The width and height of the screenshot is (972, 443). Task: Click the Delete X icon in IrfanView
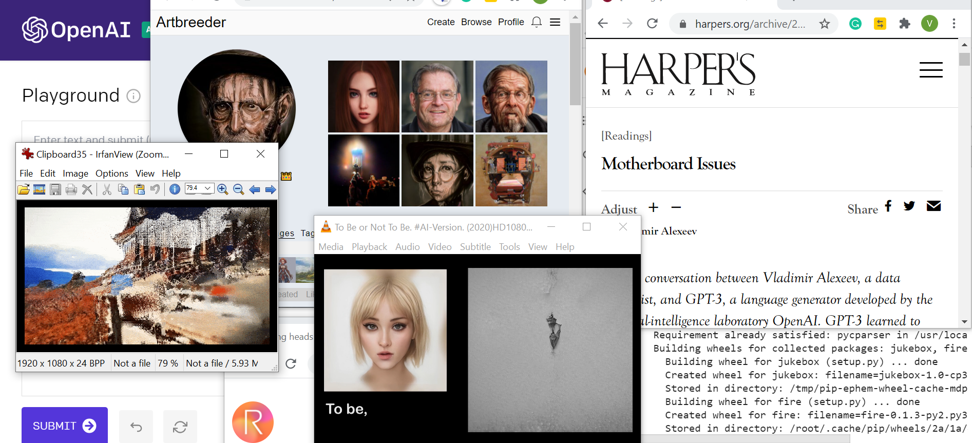[x=87, y=189]
